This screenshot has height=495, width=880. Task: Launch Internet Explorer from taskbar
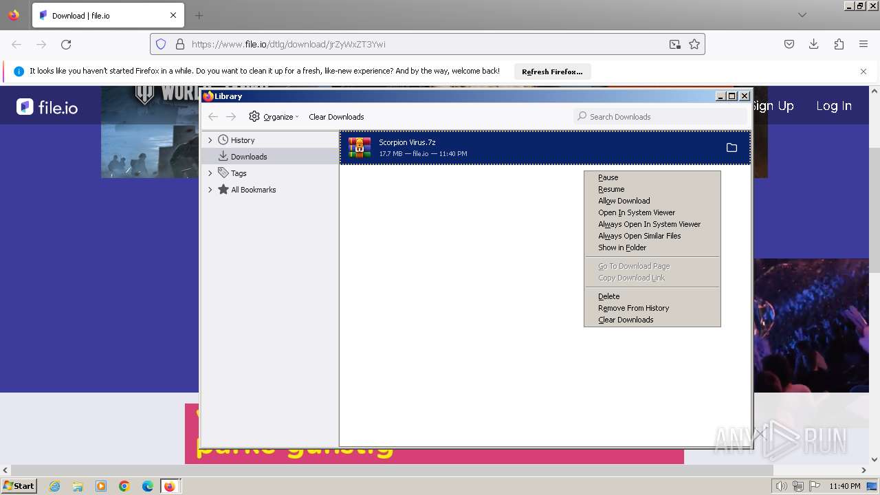click(x=55, y=486)
